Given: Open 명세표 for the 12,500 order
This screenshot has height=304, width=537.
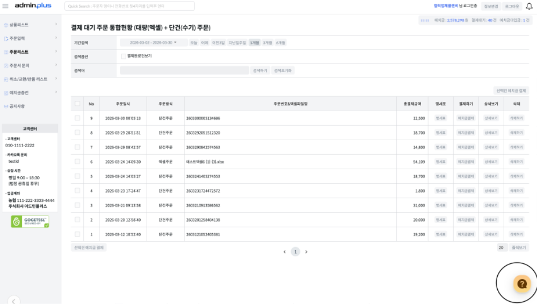Looking at the screenshot, I should [x=440, y=118].
